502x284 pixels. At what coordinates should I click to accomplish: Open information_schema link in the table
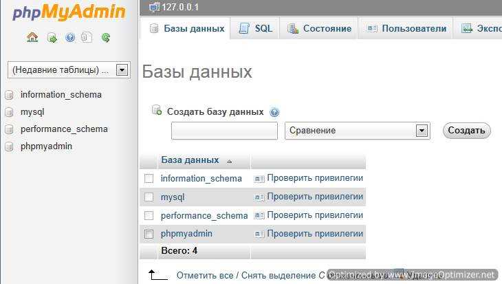pos(201,178)
